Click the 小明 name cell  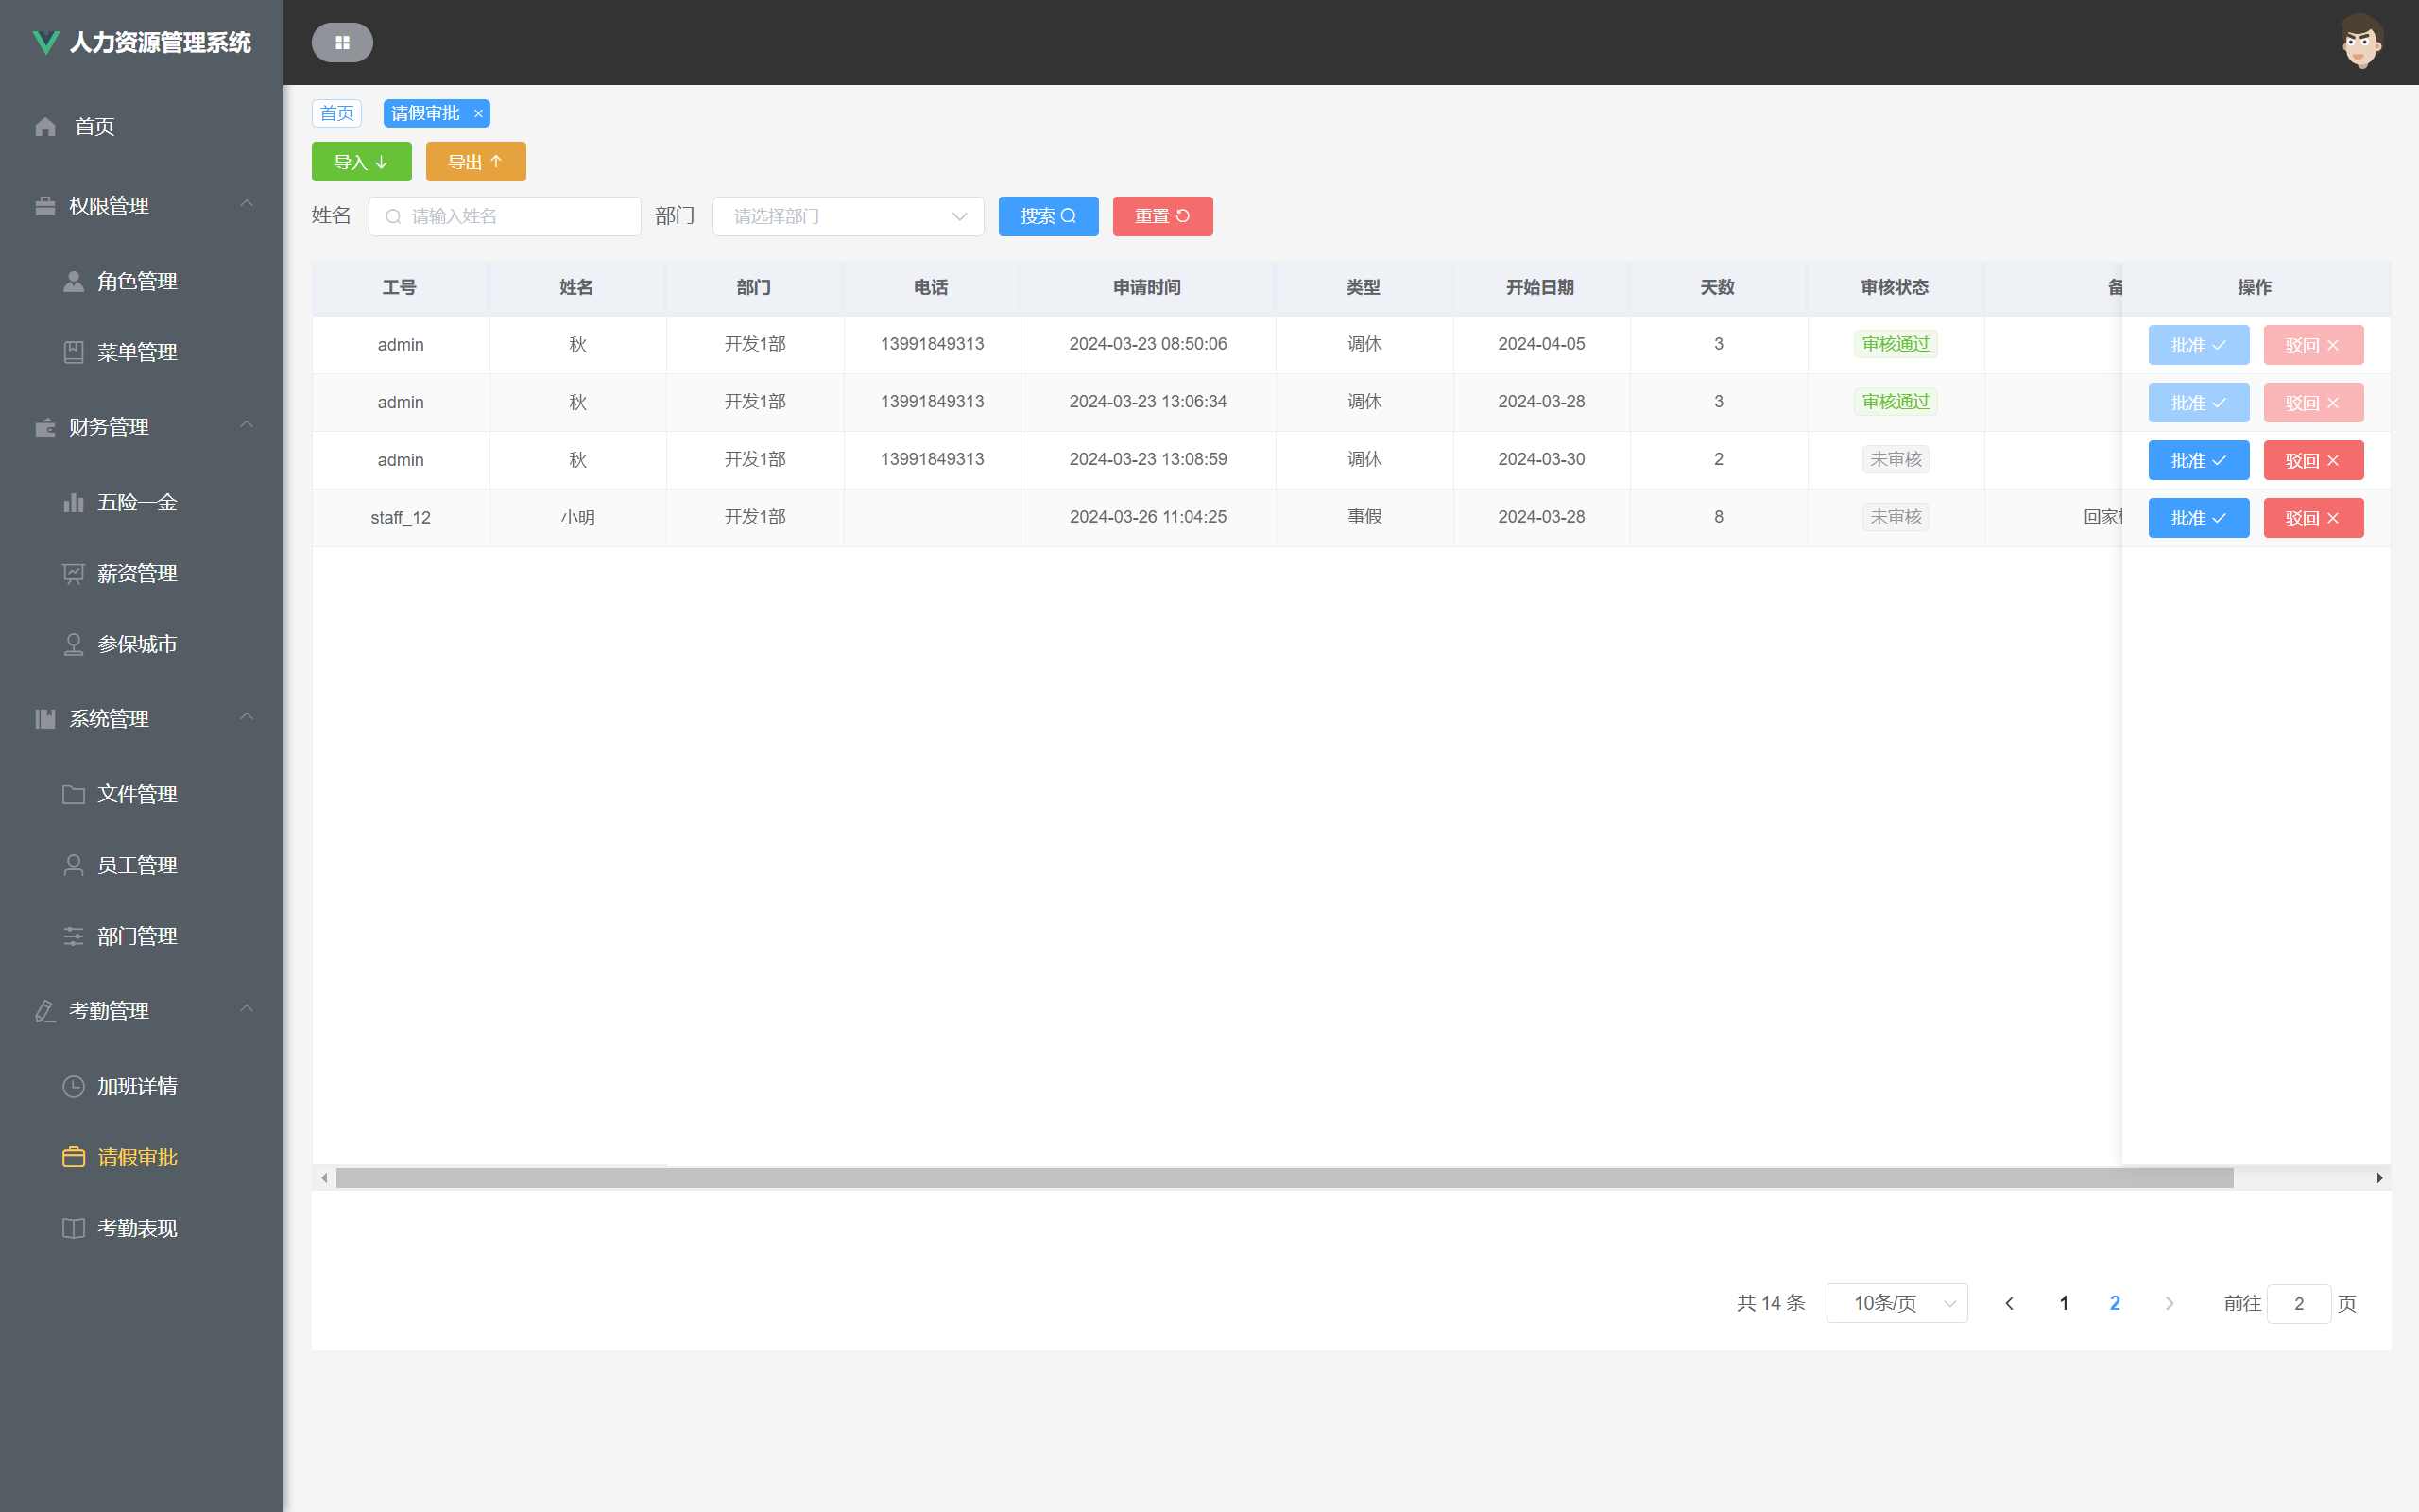[x=577, y=517]
